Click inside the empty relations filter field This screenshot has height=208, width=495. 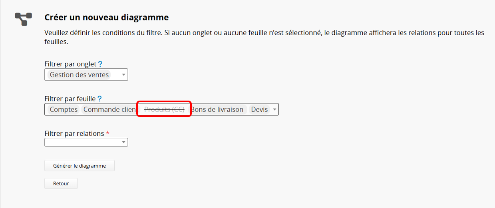tap(82, 142)
